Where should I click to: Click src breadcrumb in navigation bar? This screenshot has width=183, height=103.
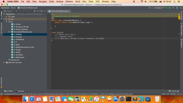point(13,8)
